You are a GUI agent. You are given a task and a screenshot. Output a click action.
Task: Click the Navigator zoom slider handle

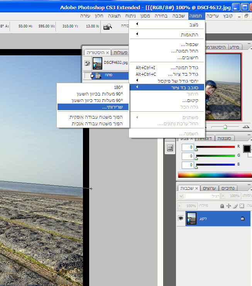tap(225, 126)
